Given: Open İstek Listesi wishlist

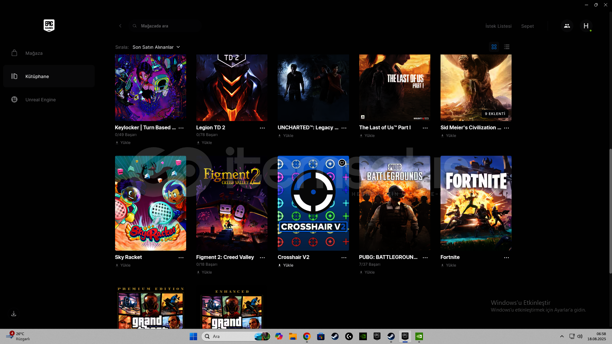Looking at the screenshot, I should [499, 26].
